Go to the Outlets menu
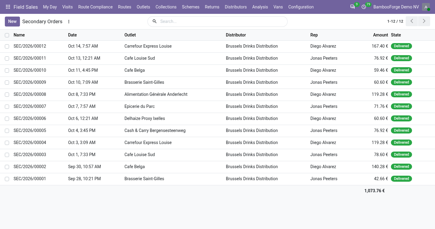The image size is (435, 229). (x=143, y=7)
